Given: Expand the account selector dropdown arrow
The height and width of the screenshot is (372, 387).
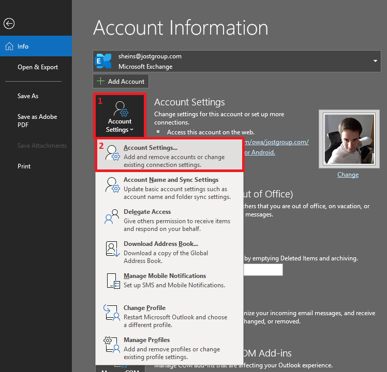Looking at the screenshot, I should tap(375, 61).
